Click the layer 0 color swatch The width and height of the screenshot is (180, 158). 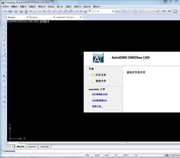point(94,11)
